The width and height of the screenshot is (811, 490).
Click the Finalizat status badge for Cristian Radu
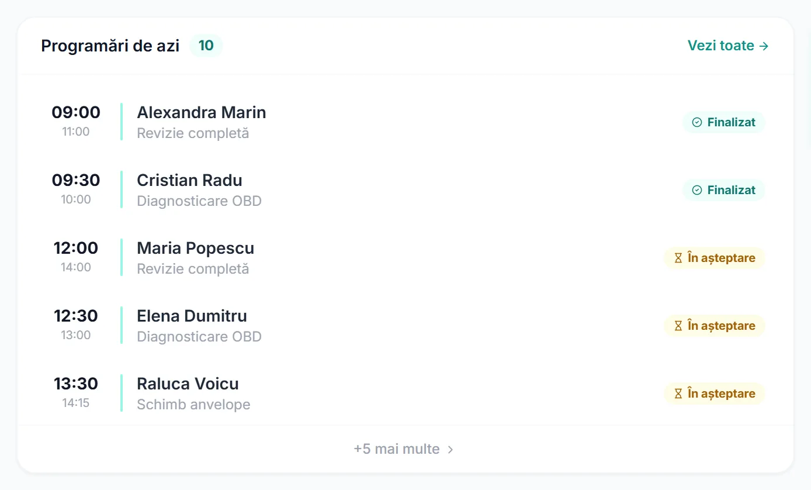723,190
